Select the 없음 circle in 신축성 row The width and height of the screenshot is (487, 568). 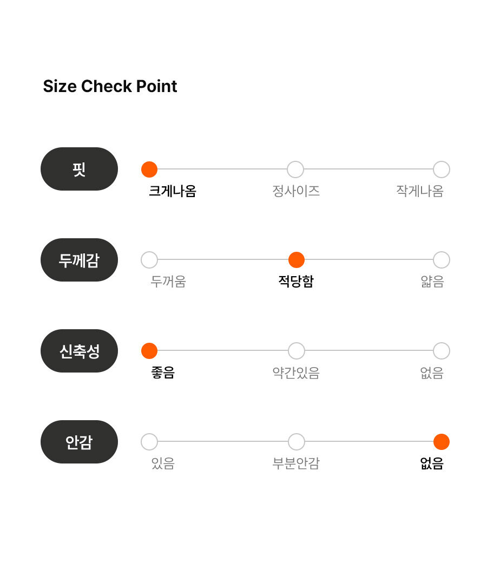[x=442, y=351]
